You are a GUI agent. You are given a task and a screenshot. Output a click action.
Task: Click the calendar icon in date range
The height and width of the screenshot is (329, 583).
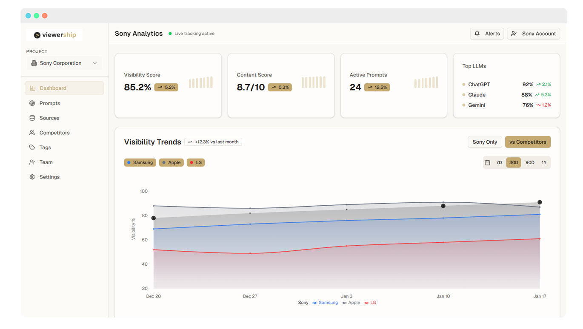488,162
